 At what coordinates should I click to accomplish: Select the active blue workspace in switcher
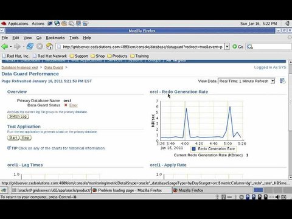tap(259, 190)
